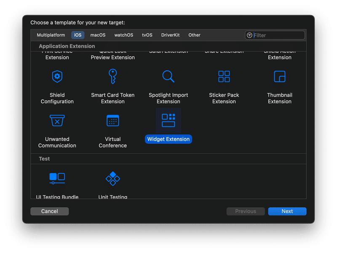Choose the Thumbnail Extension icon

[x=280, y=77]
